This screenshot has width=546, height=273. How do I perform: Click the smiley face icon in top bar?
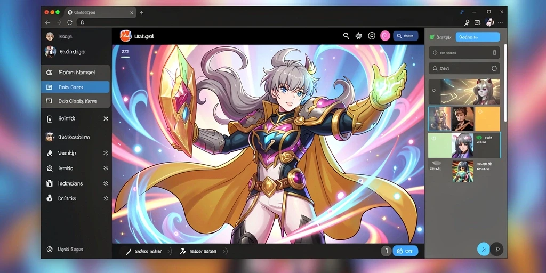pos(372,36)
